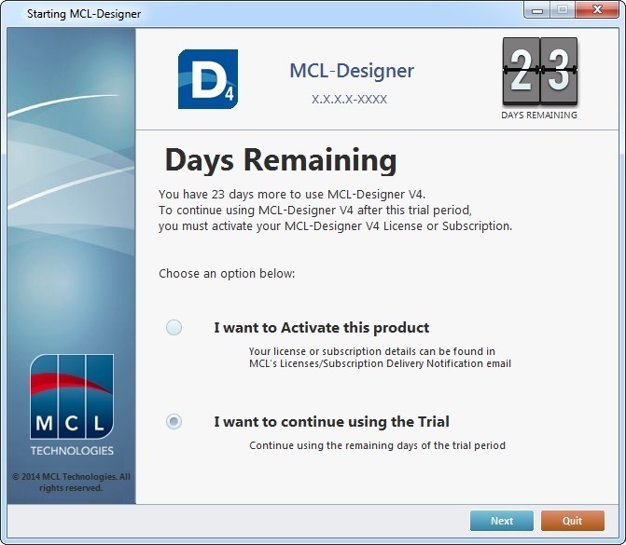Click the MCL-Designer D4 logo icon

[x=208, y=79]
